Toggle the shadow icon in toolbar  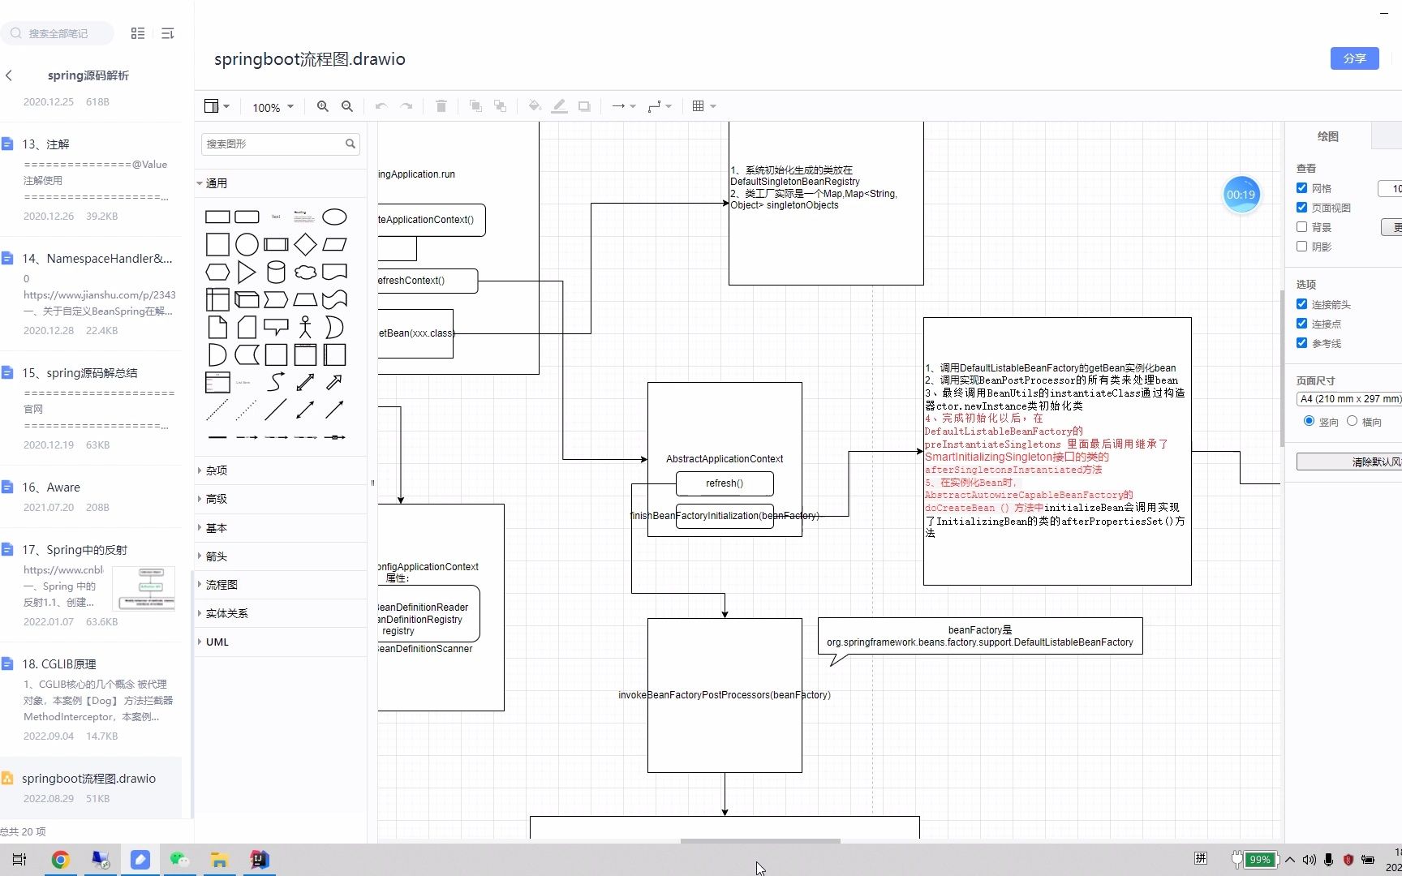[x=584, y=106]
